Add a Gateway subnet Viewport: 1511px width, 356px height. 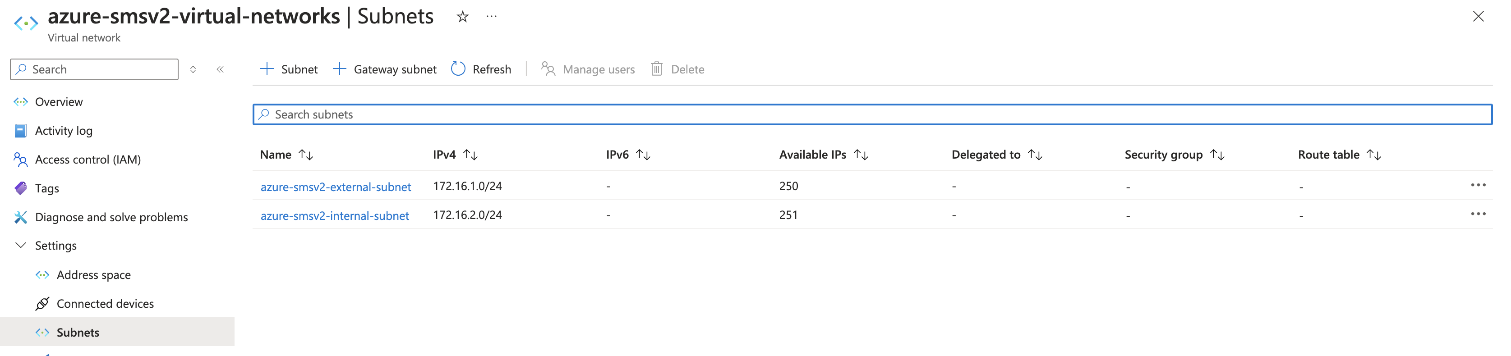[x=384, y=68]
